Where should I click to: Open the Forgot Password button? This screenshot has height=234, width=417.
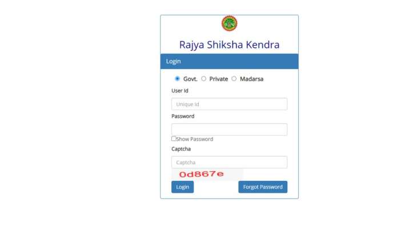[x=263, y=187]
